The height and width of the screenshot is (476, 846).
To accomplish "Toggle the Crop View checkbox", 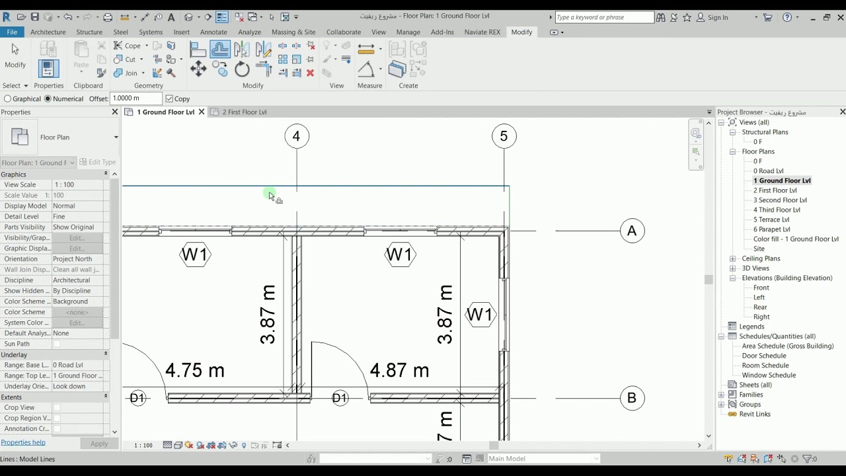I will coord(57,407).
